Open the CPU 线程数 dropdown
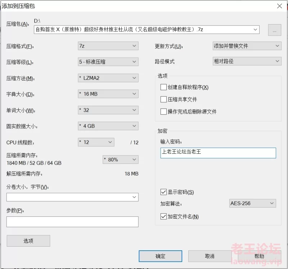288x269 pixels. (96, 142)
